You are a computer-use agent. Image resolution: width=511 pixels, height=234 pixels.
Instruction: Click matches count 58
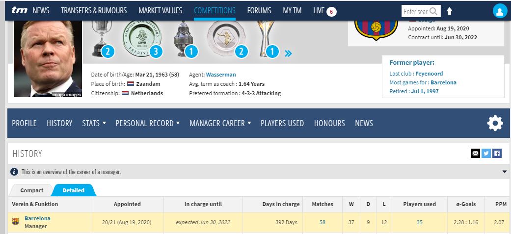coord(323,222)
